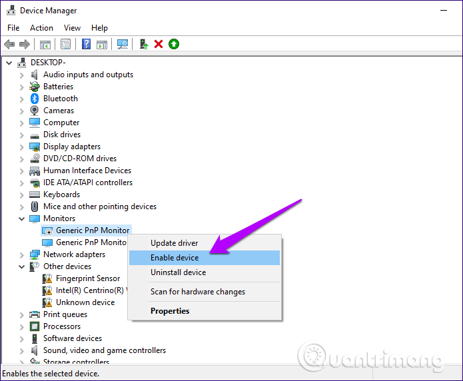Select the second Generic PnP Monitor entry
Screen dimensions: 463x381
[x=91, y=242]
